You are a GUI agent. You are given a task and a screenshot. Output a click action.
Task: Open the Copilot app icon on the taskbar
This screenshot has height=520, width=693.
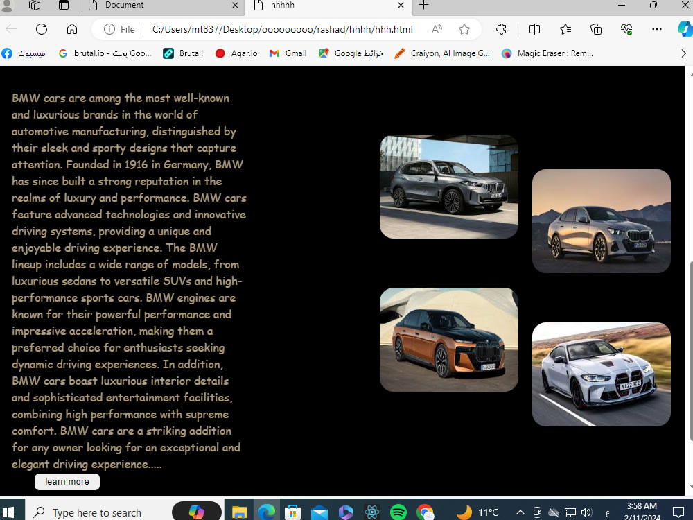pyautogui.click(x=346, y=512)
